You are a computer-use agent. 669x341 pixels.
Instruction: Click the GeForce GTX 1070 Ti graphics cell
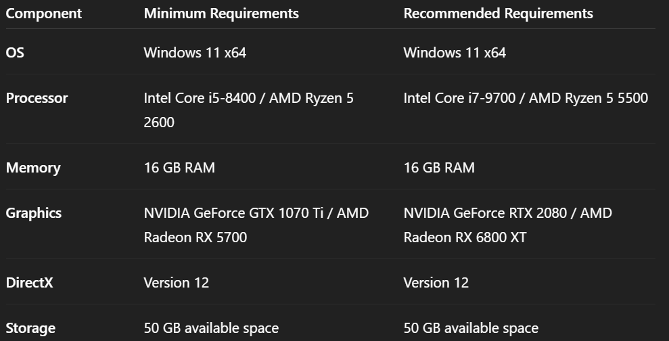256,225
